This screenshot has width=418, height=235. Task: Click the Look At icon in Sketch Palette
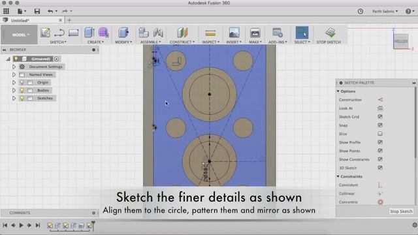(380, 108)
